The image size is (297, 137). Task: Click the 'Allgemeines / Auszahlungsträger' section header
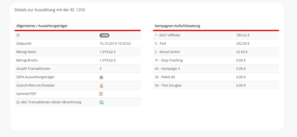tap(42, 26)
